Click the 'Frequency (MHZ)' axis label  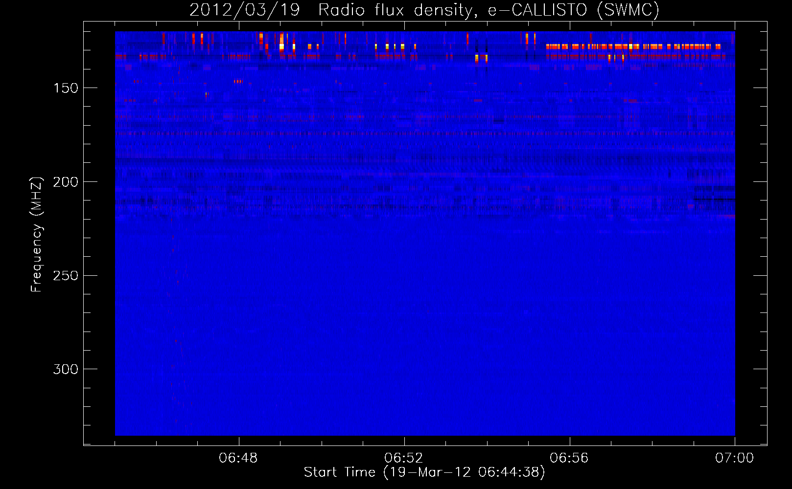coord(37,234)
